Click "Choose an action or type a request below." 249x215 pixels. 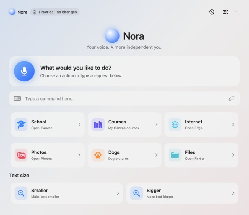tap(81, 76)
